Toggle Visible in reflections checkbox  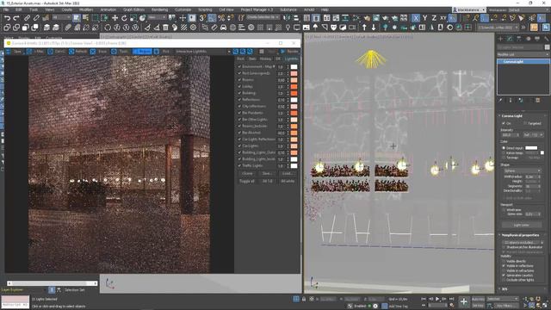504,266
